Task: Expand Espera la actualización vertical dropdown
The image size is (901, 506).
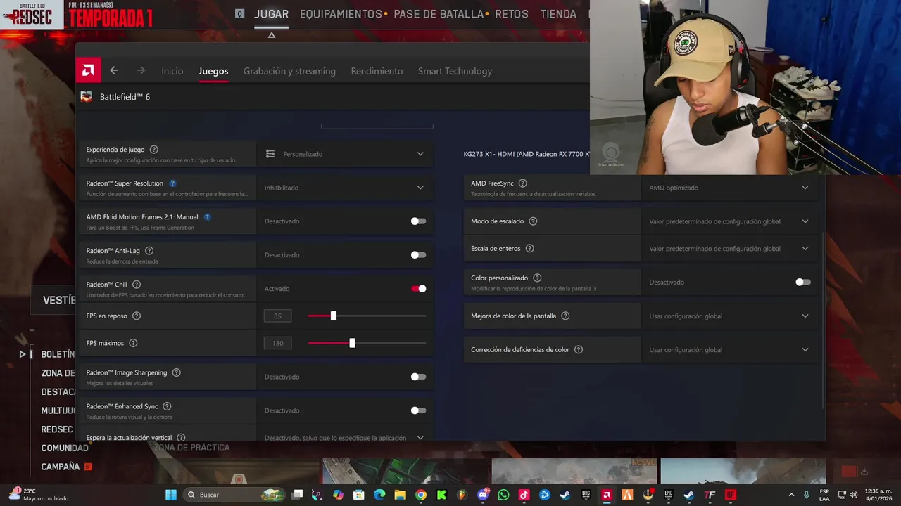Action: 345,437
